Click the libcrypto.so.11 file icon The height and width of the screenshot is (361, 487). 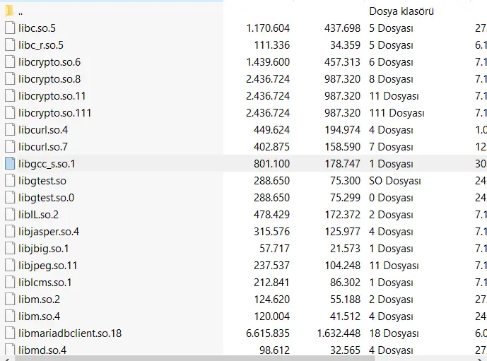pyautogui.click(x=10, y=95)
